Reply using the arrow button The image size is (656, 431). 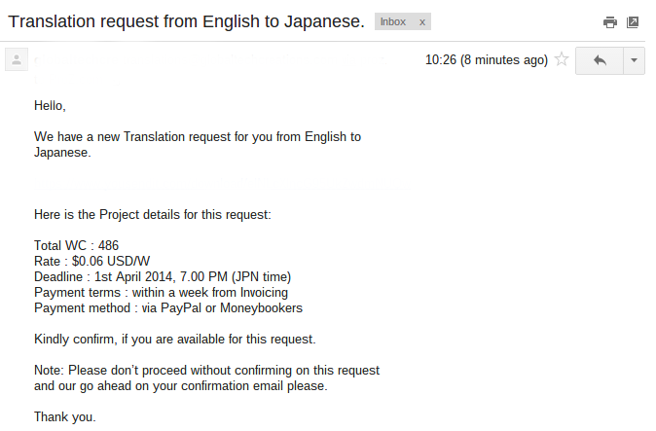(x=600, y=60)
